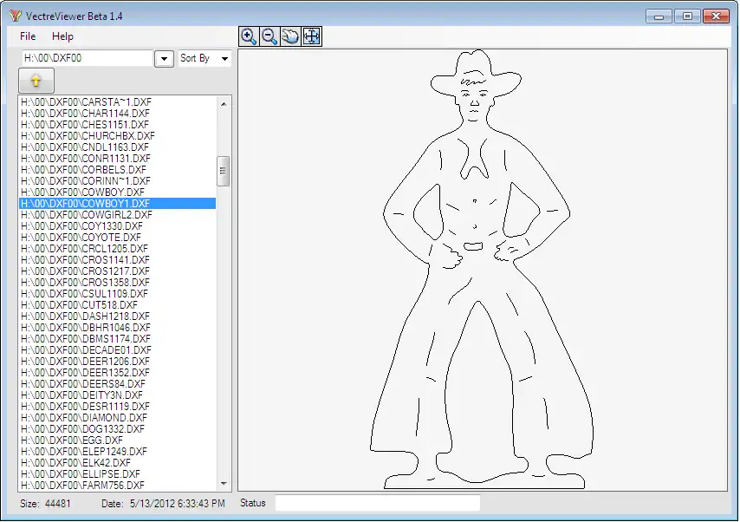The height and width of the screenshot is (522, 740).
Task: Select the highlighted COWBOY1.DXF entry
Action: (118, 204)
